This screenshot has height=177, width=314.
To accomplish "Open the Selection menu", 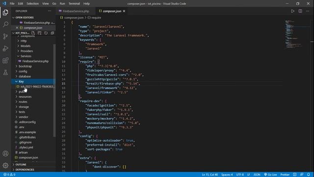I will 32,3.
